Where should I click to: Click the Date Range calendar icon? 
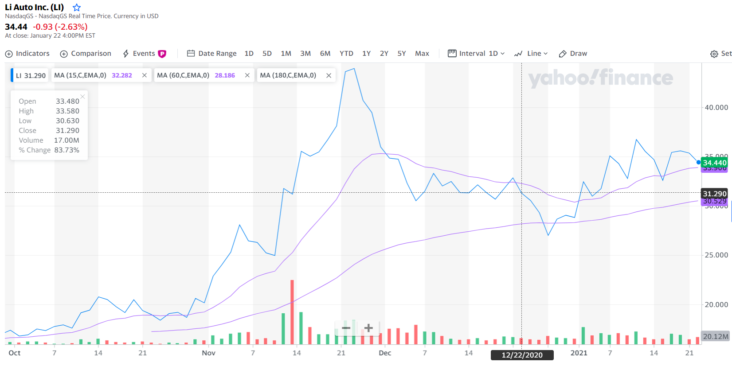[191, 54]
